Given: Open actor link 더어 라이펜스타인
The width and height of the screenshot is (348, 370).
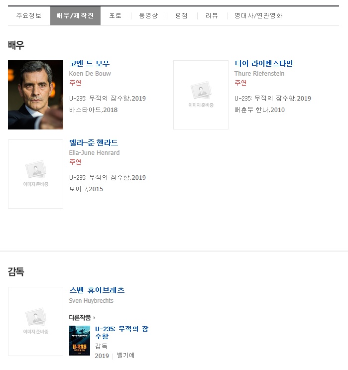Looking at the screenshot, I should (x=263, y=64).
